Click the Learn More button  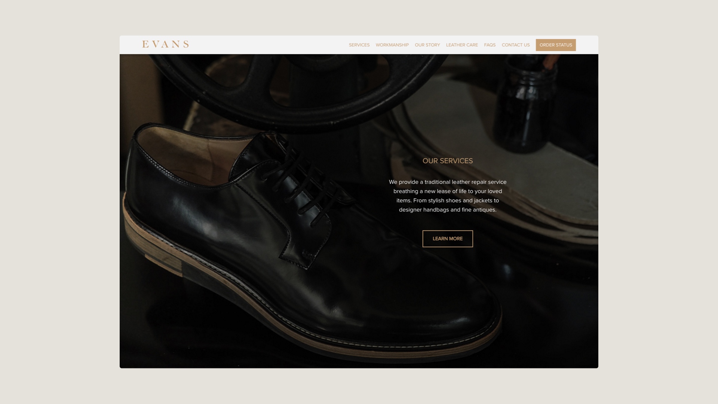[448, 239]
